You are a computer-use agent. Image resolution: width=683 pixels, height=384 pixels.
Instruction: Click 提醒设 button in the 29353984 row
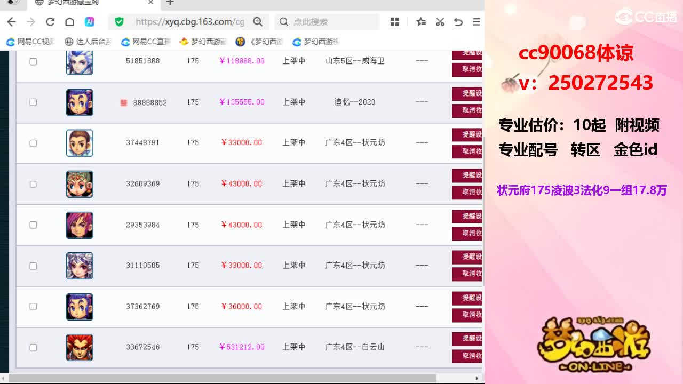pyautogui.click(x=467, y=216)
